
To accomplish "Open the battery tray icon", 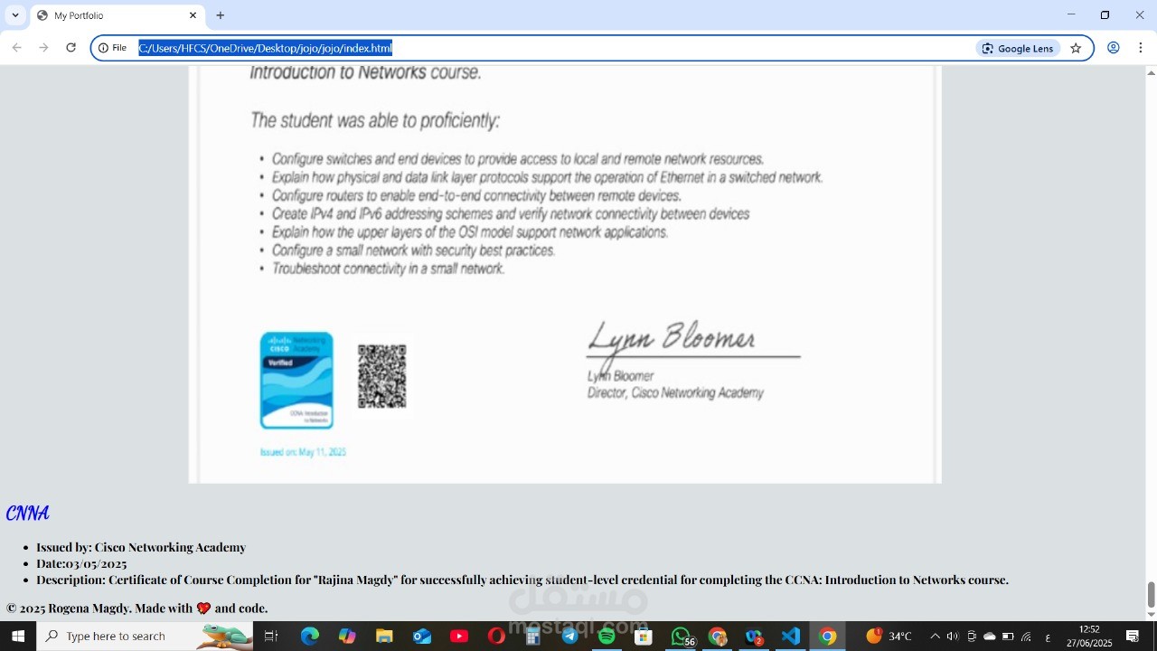I will click(x=1008, y=637).
